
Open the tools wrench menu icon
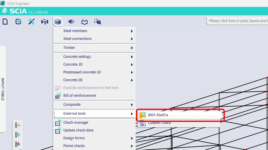[x=32, y=22]
